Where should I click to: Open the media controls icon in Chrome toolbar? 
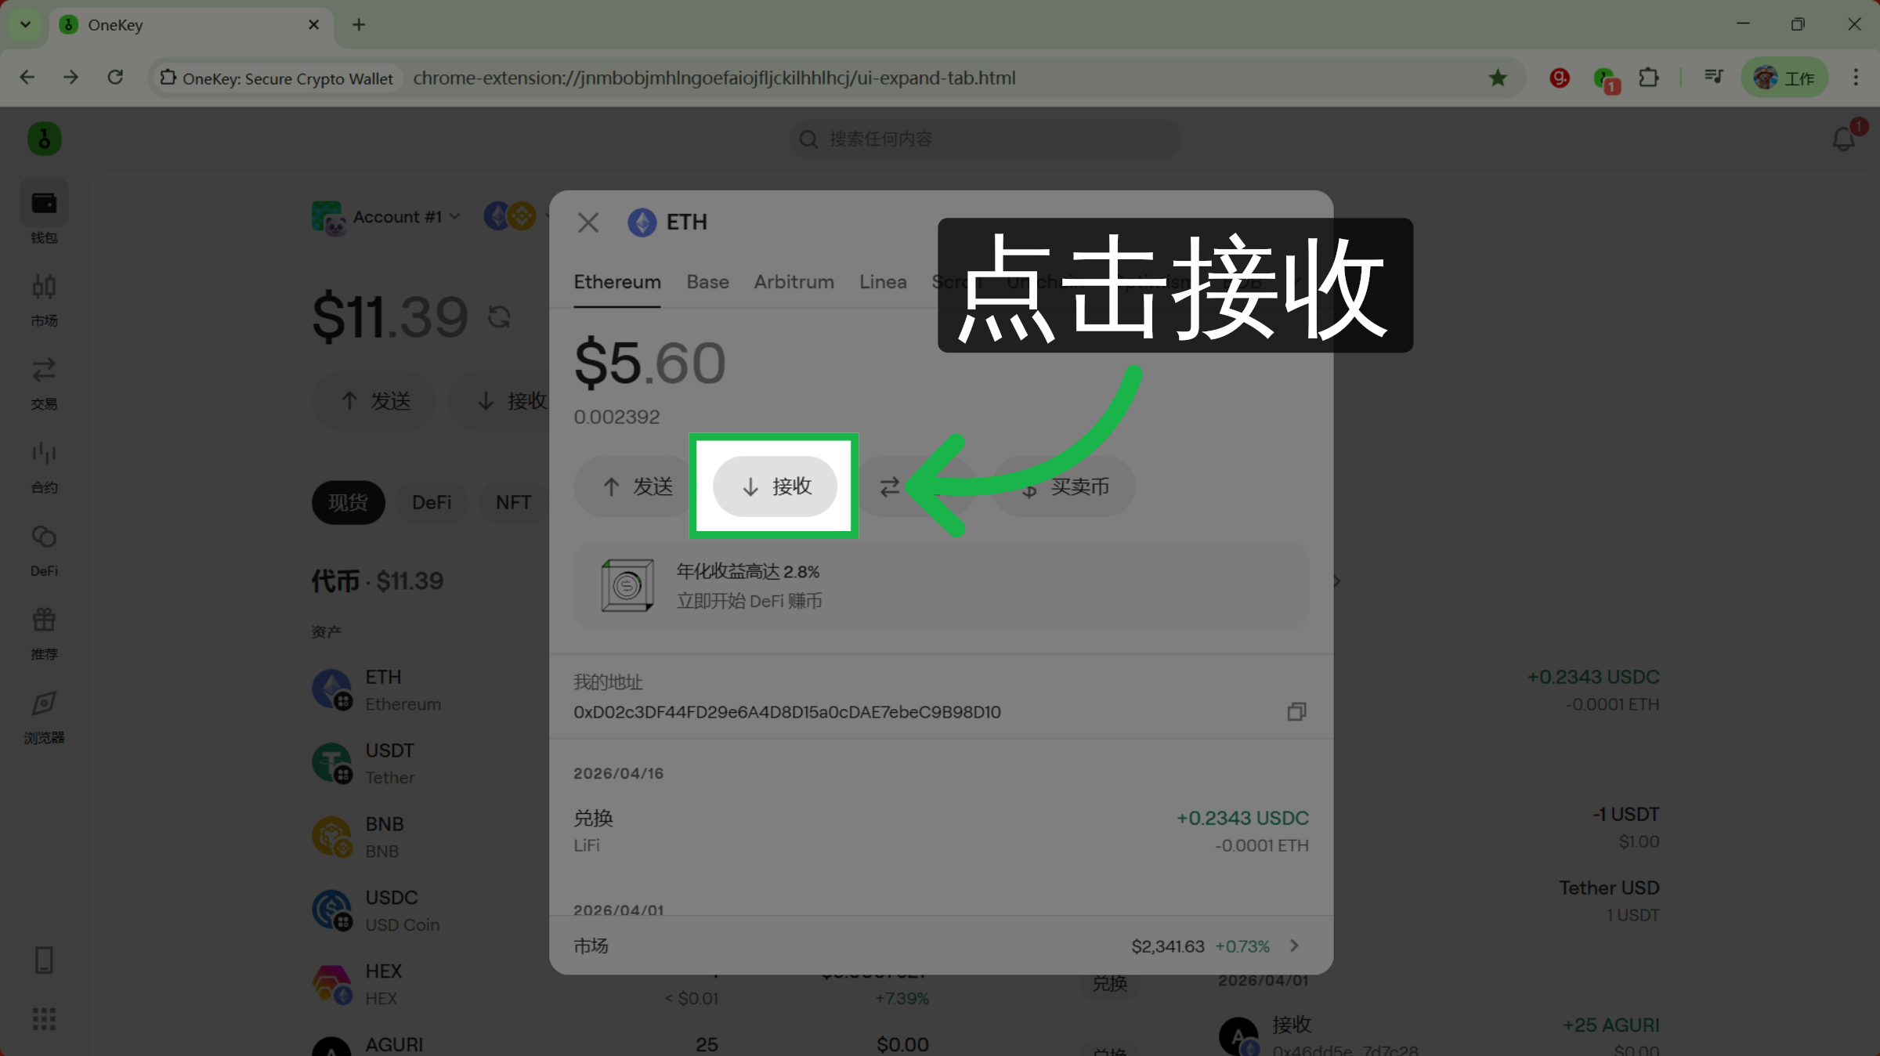1714,77
